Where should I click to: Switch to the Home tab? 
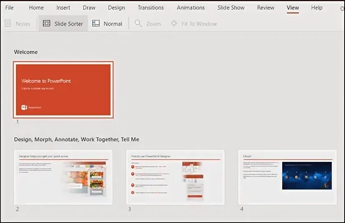click(x=36, y=8)
